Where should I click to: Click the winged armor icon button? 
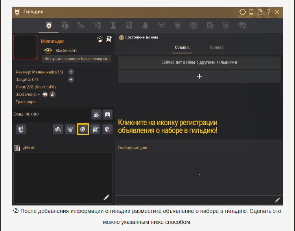(70, 129)
